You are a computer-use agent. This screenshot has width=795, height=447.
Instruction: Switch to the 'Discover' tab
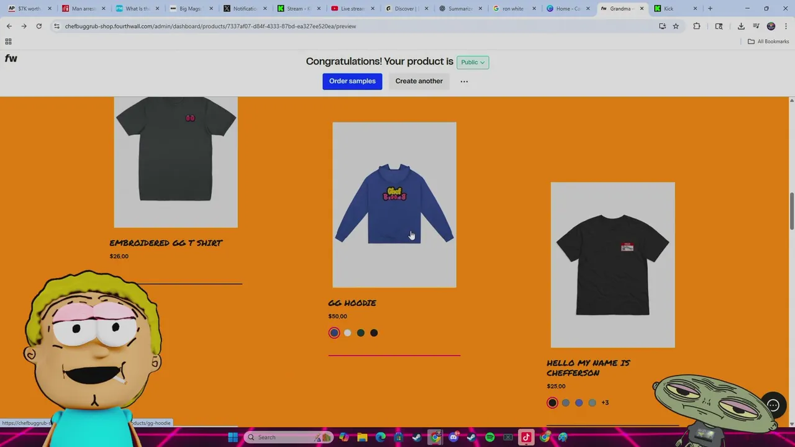pos(405,9)
